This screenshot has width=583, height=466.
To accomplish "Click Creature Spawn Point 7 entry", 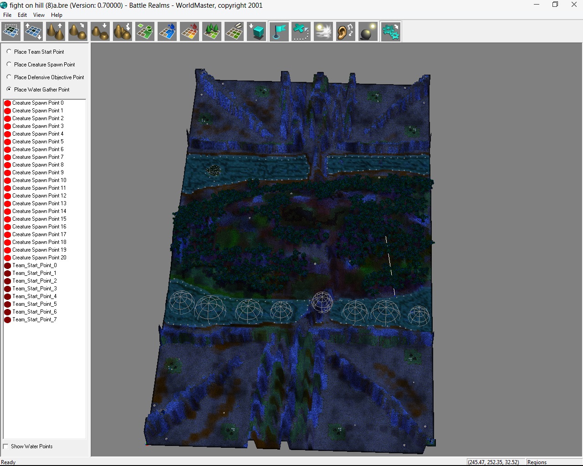I will [x=34, y=157].
